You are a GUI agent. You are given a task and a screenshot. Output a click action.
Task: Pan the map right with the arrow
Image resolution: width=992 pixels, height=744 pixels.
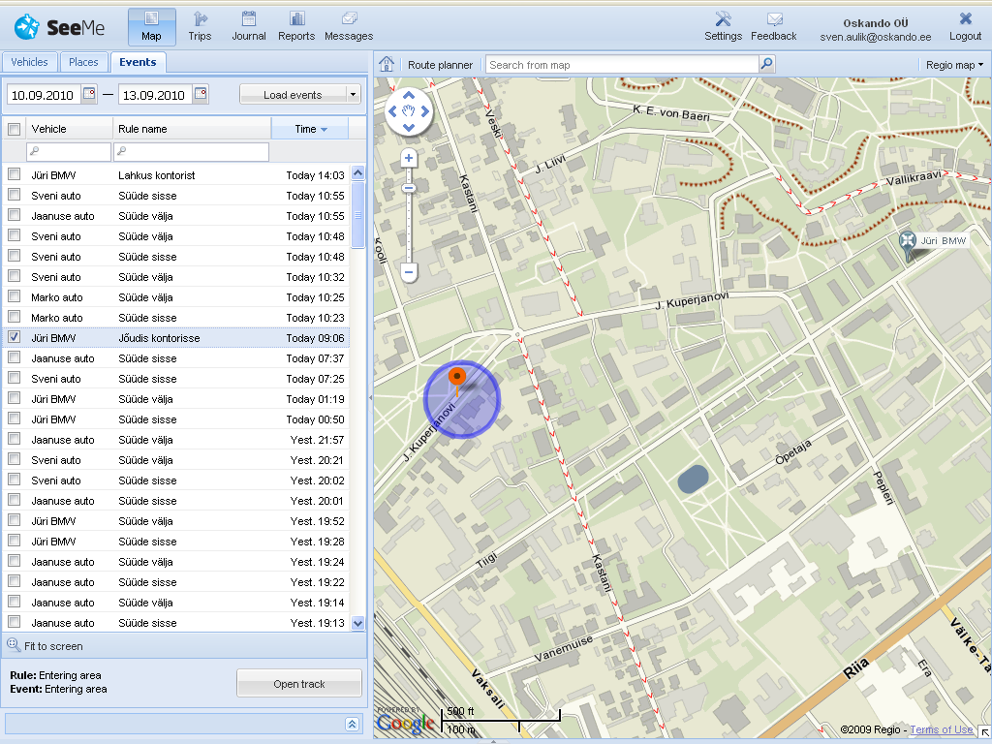(425, 111)
